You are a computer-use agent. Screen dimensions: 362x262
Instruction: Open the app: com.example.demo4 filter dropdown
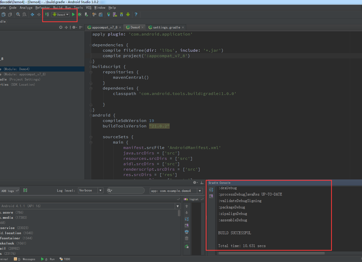176,191
